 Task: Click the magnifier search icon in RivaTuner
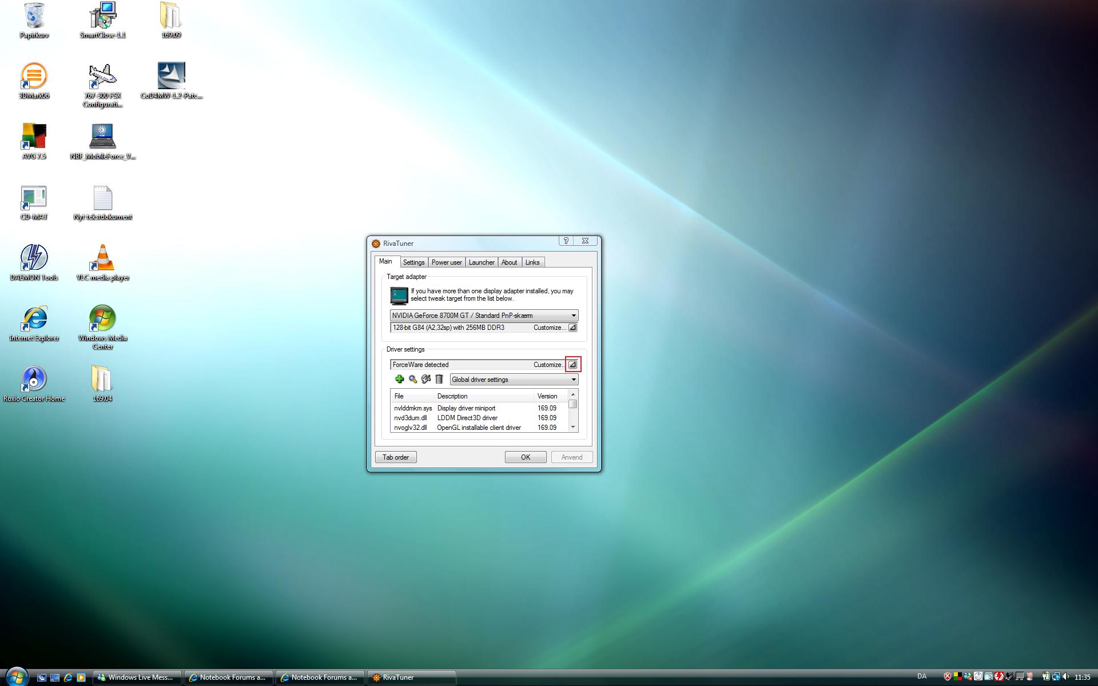click(x=413, y=379)
